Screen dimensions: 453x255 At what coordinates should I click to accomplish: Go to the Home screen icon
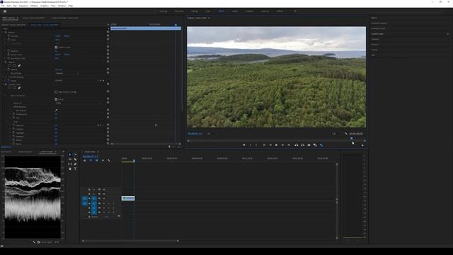(5, 11)
